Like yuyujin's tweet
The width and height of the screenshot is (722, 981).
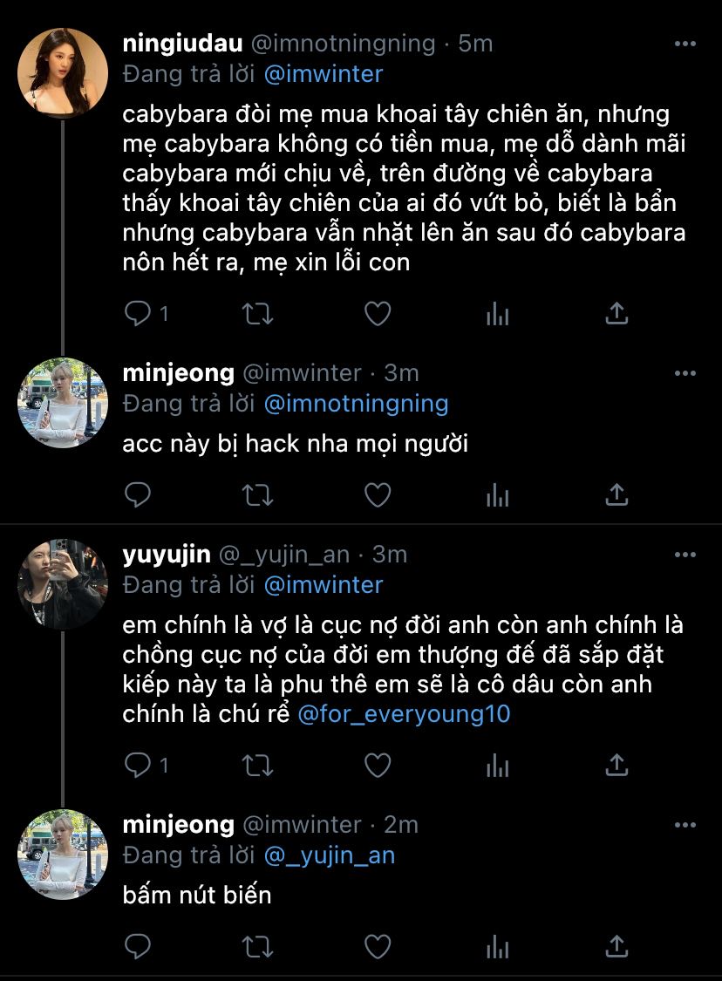click(x=377, y=766)
